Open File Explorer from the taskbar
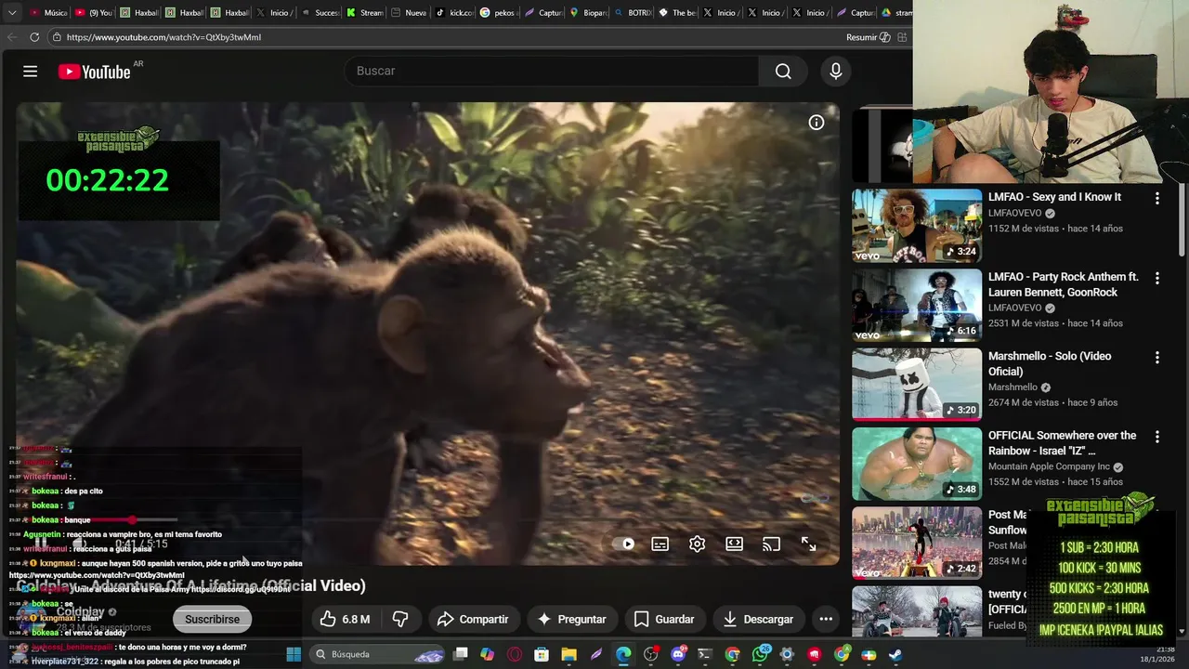1189x669 pixels. 568,654
